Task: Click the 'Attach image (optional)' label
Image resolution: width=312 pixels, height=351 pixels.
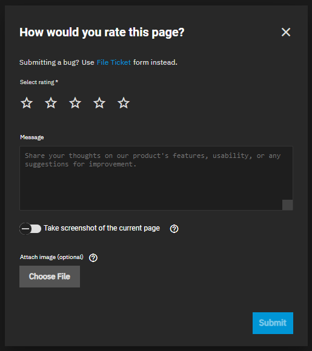Action: coord(51,257)
